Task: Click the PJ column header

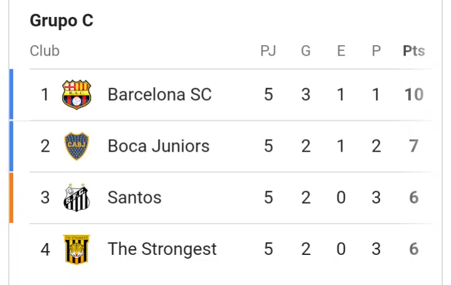Action: click(x=268, y=51)
